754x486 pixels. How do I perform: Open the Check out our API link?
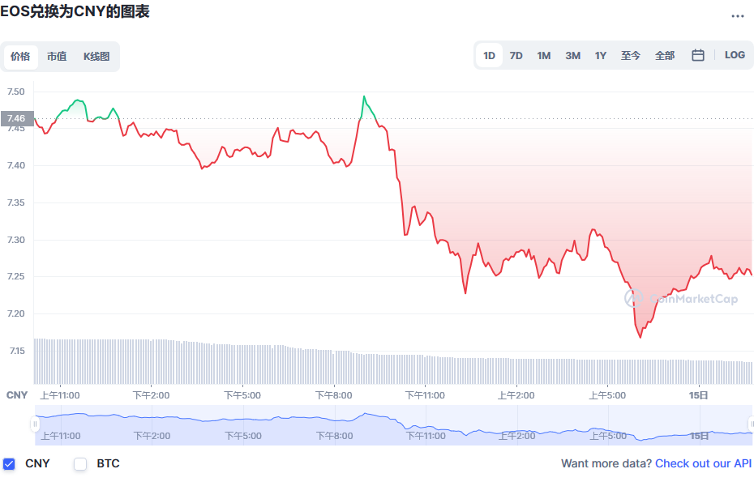(x=703, y=463)
